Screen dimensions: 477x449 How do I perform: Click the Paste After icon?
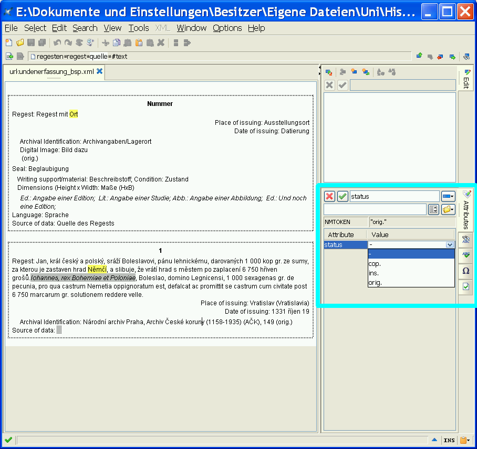coord(150,43)
